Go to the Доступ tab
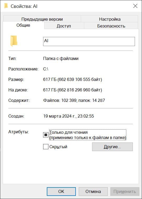142x199 pixels. 64,26
